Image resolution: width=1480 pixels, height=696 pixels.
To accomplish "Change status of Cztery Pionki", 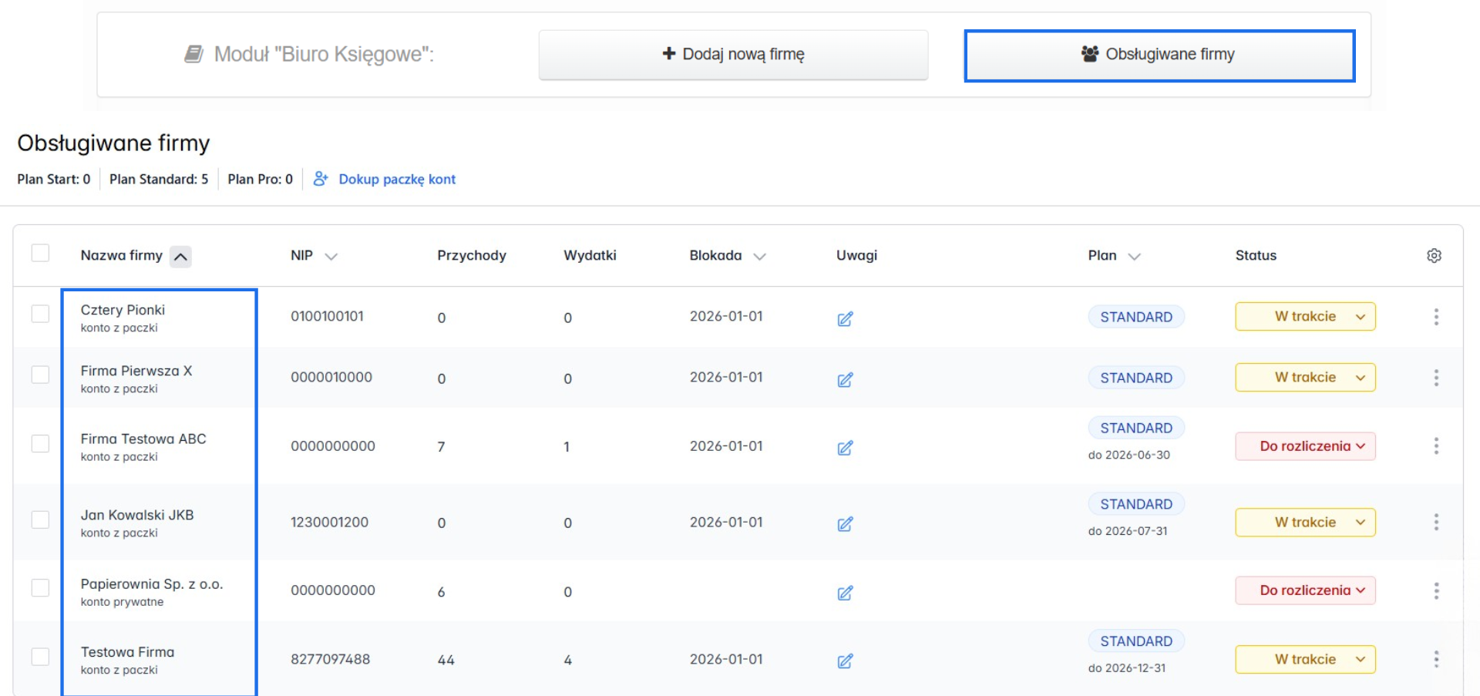I will 1305,317.
